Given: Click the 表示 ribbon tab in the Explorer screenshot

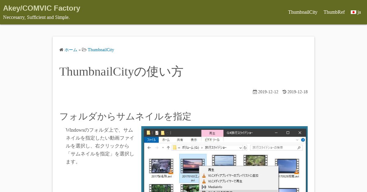Looking at the screenshot, I should click(x=194, y=140).
